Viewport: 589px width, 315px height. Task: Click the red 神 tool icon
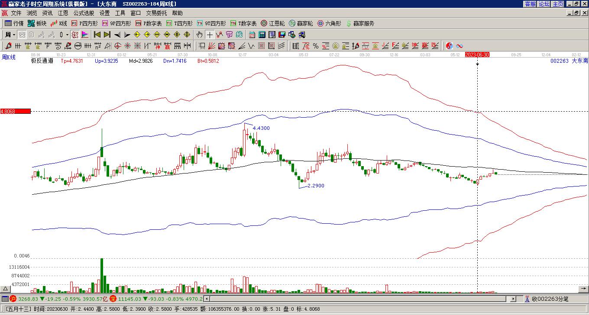157,46
